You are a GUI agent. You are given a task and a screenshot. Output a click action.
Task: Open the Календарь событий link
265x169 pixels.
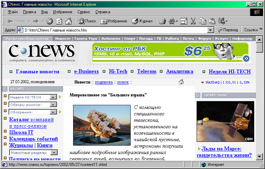pos(34,139)
